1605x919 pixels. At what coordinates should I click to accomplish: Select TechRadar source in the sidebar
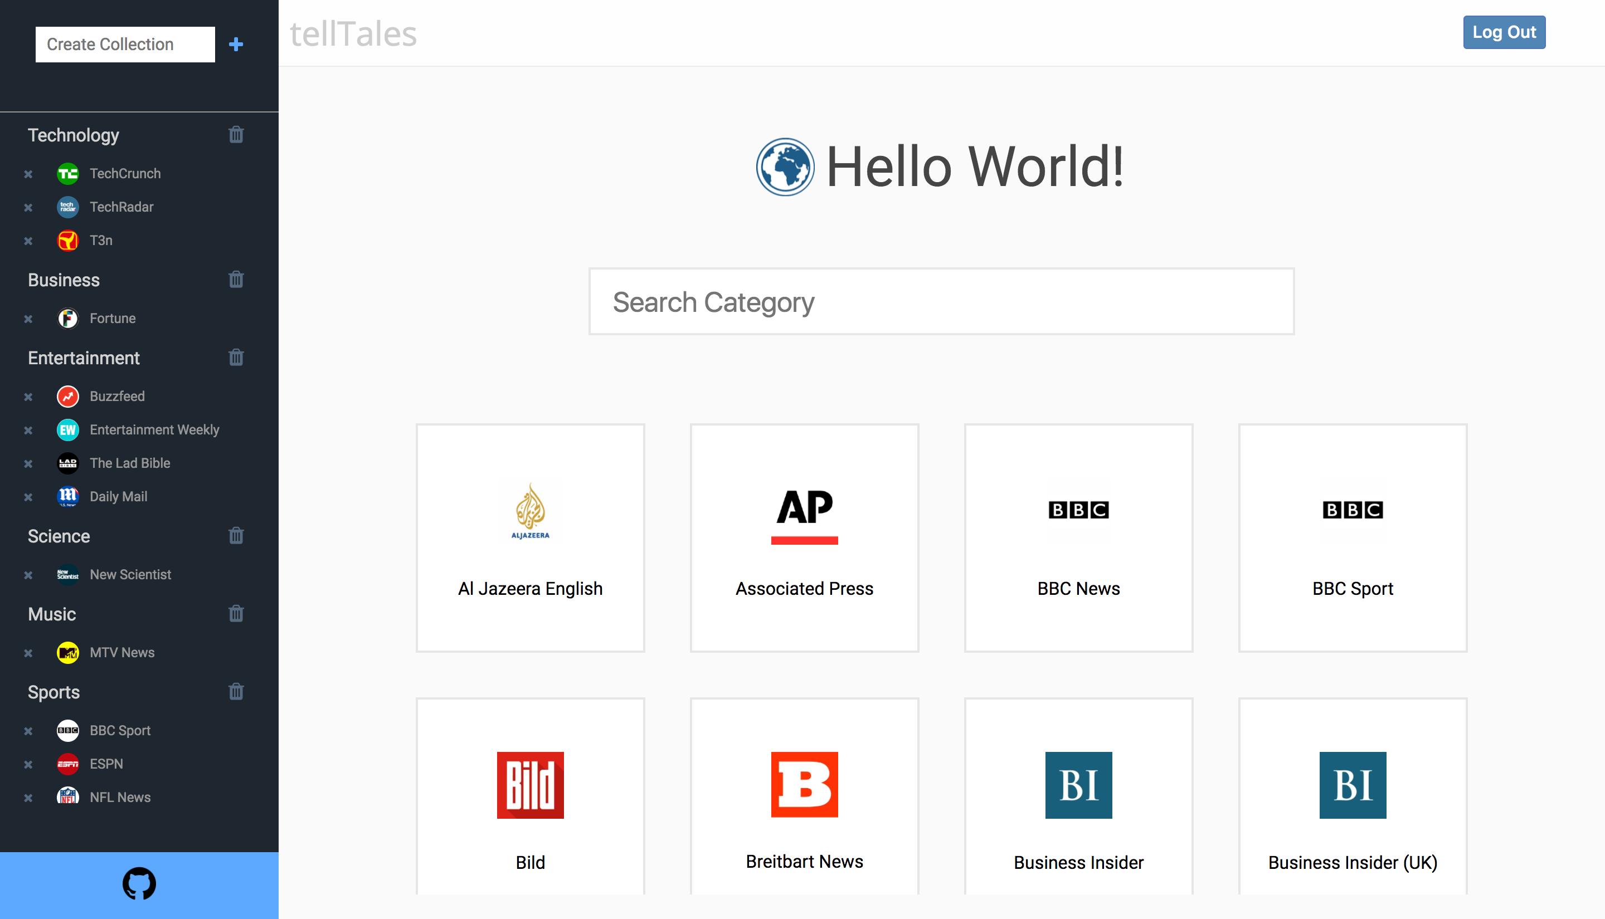(121, 207)
